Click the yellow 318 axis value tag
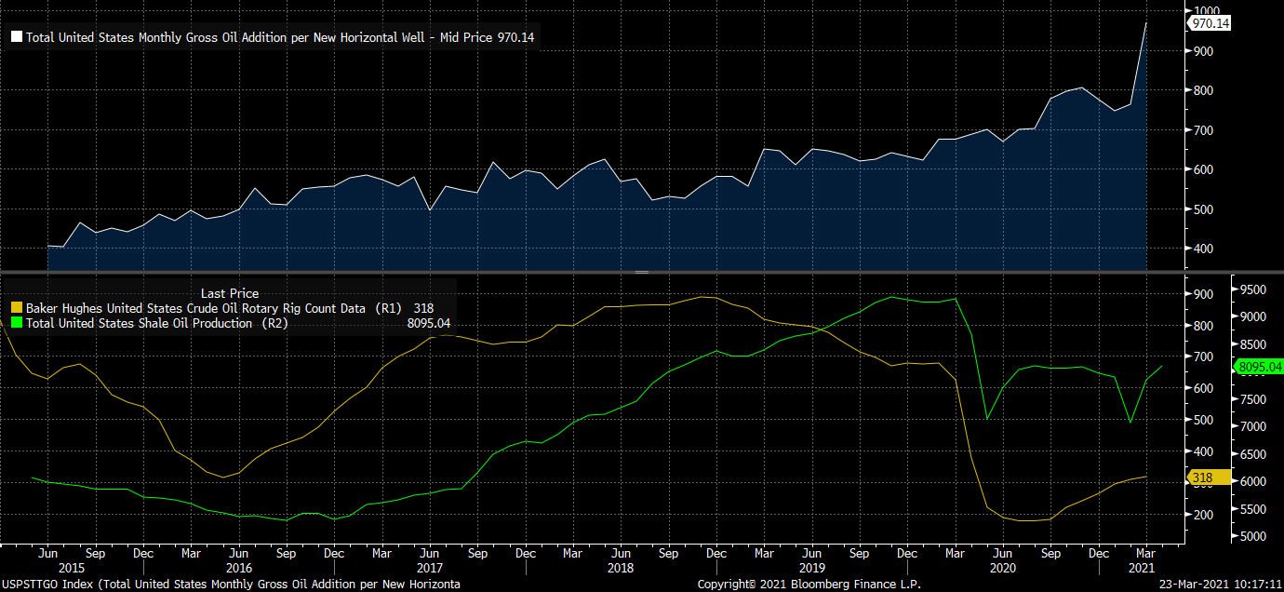Image resolution: width=1284 pixels, height=592 pixels. pos(1203,478)
